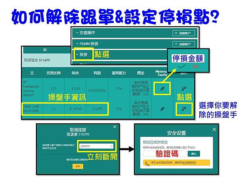This screenshot has height=177, width=242.
Task: Confirm stop-loss amount with green checkmark
Action: pyautogui.click(x=182, y=67)
